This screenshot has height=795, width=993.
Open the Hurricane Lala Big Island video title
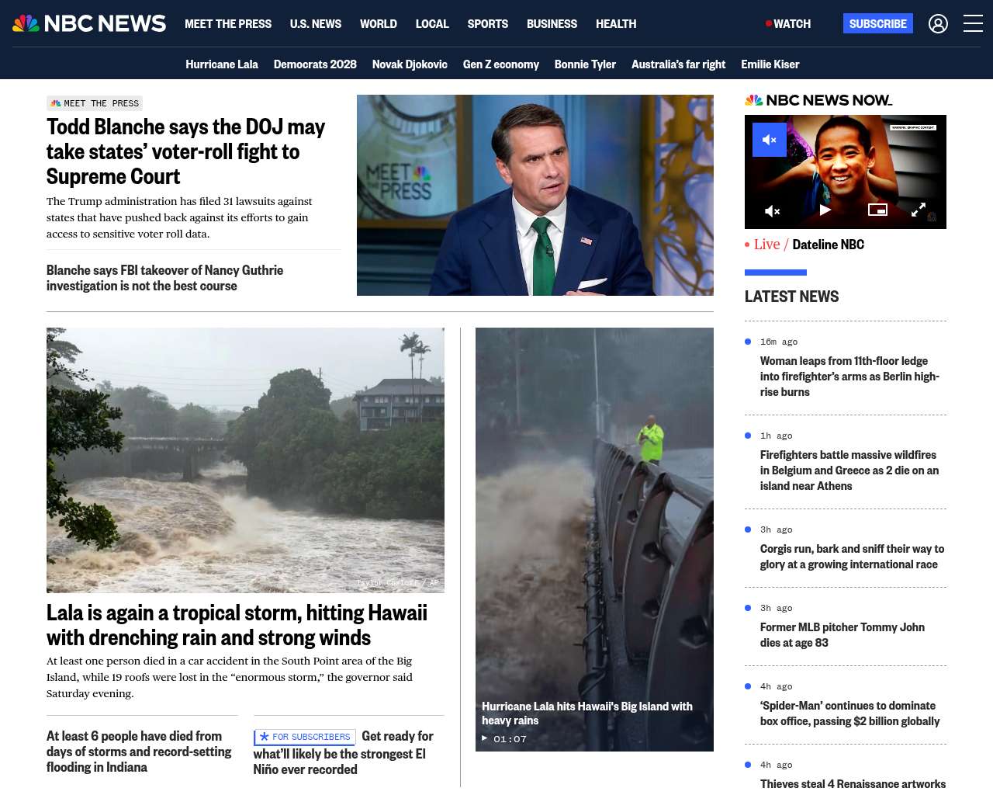(x=587, y=713)
